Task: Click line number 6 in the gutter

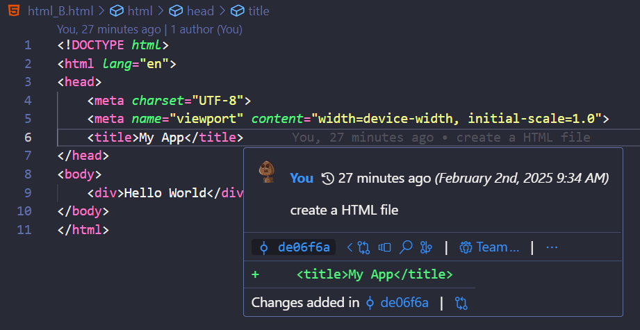Action: tap(27, 138)
